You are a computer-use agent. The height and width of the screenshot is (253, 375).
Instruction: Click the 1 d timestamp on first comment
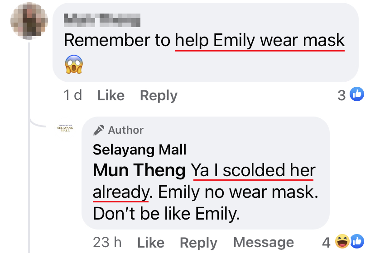click(73, 95)
